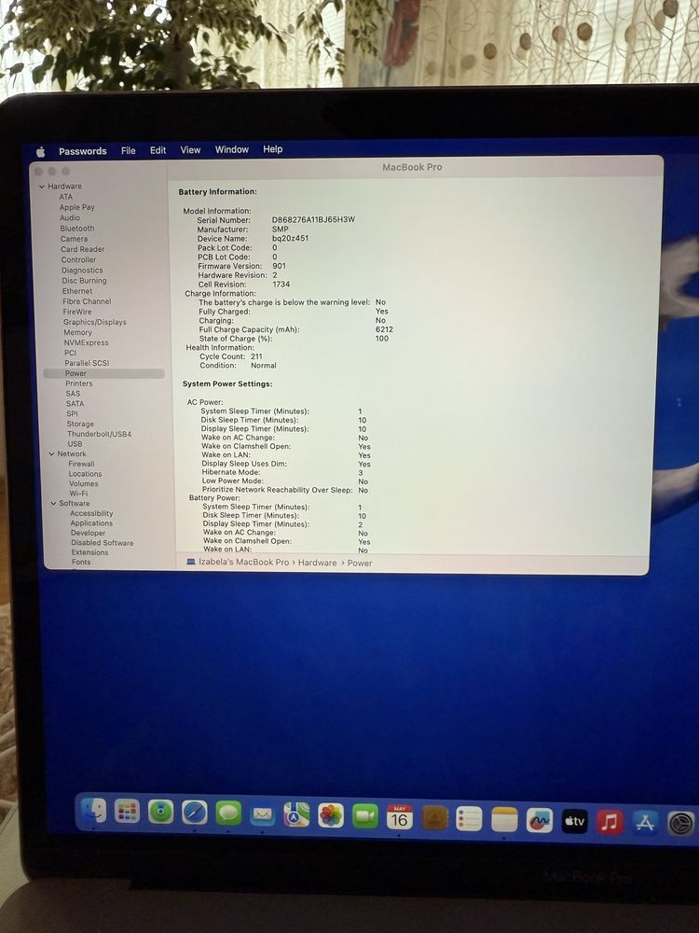Open Calendar showing May 16
This screenshot has height=933, width=699.
tap(400, 817)
